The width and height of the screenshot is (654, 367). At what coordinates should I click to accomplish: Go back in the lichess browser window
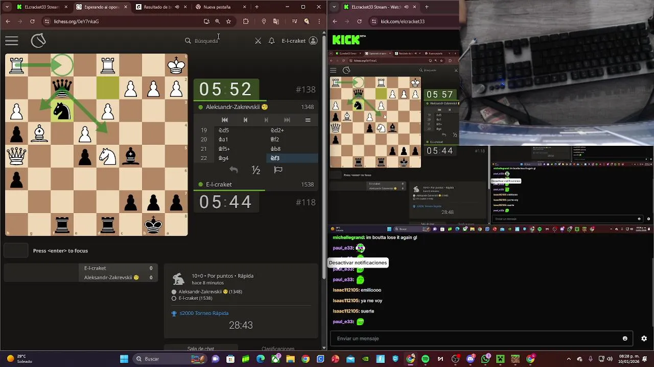tap(8, 21)
